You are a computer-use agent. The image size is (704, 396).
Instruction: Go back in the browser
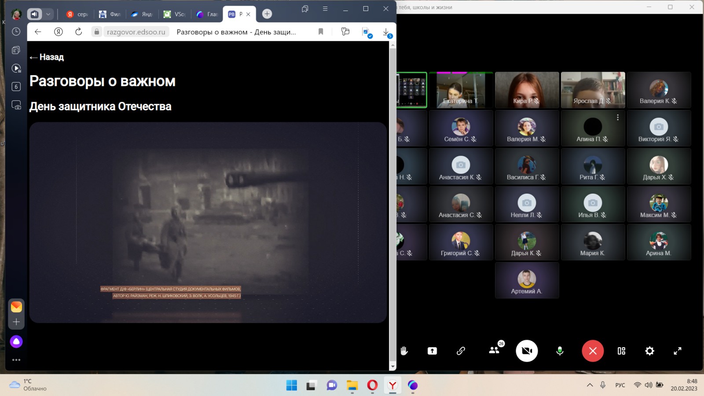pos(38,32)
